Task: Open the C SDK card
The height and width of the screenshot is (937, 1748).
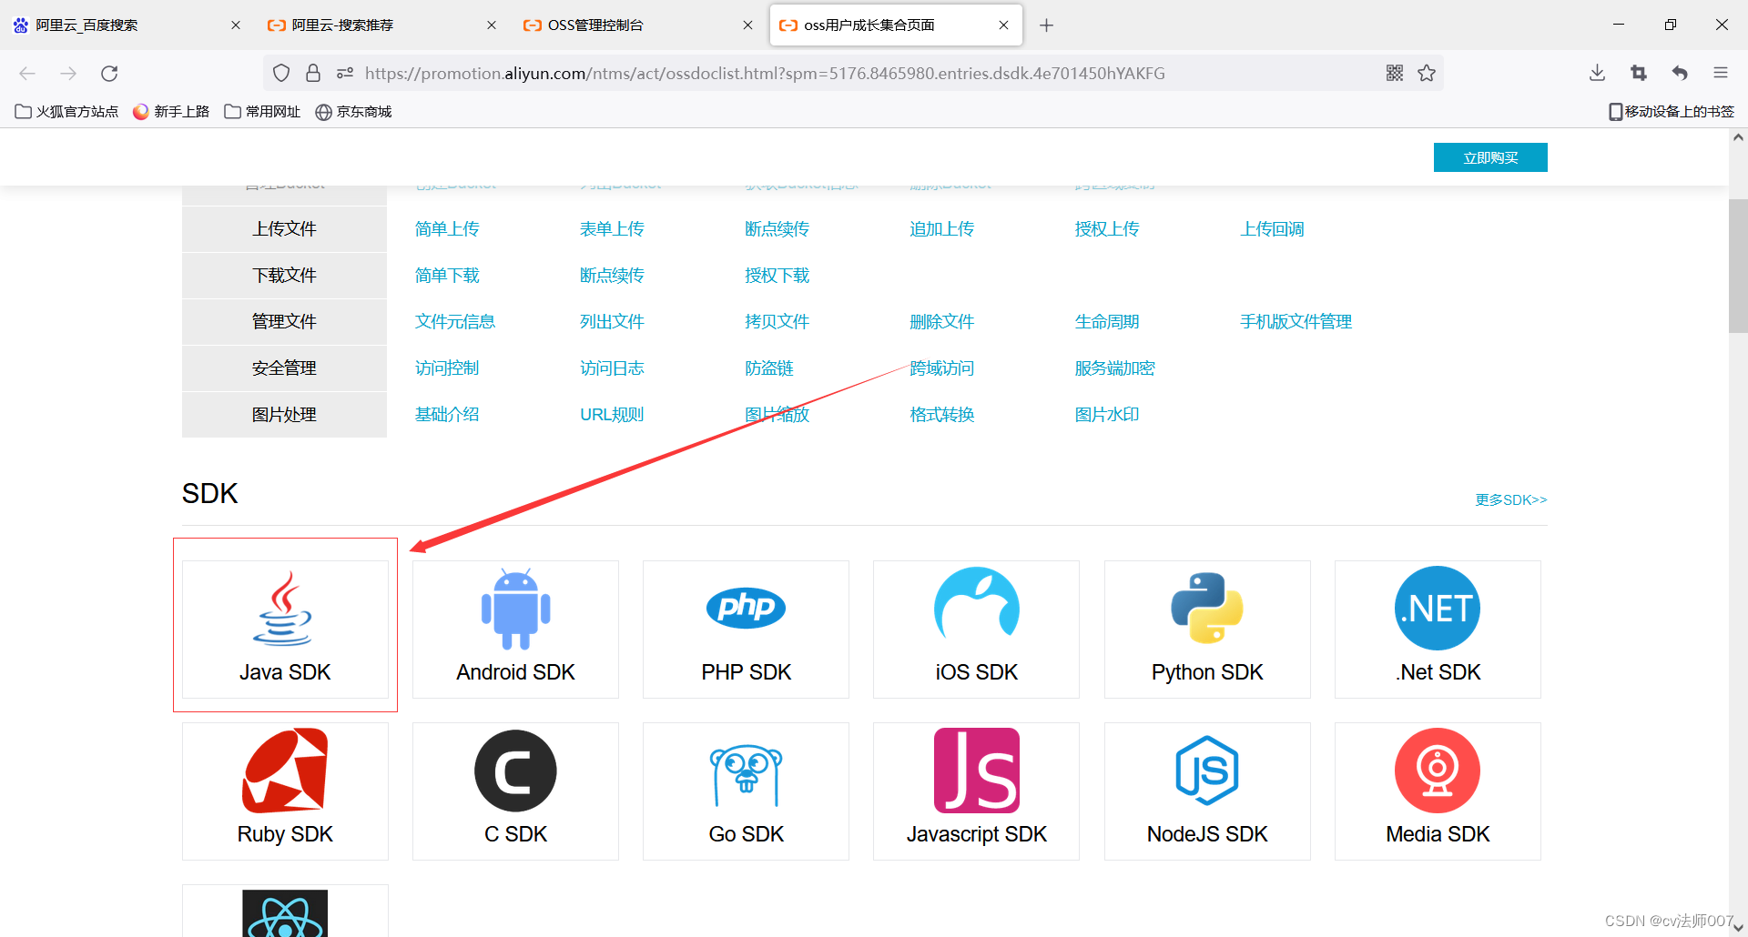Action: tap(515, 791)
